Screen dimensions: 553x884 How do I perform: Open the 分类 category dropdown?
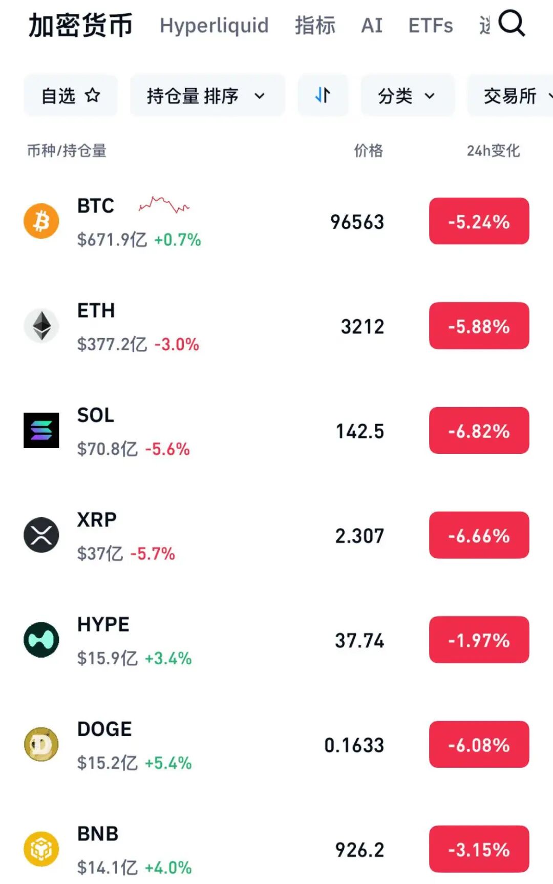click(x=407, y=95)
